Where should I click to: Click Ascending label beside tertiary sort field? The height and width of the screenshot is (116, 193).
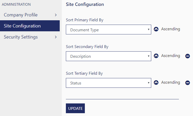coord(171,82)
